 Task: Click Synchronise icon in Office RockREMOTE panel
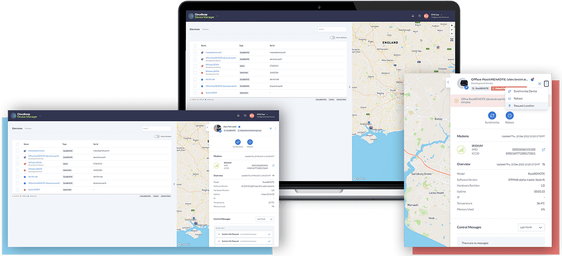(x=492, y=115)
